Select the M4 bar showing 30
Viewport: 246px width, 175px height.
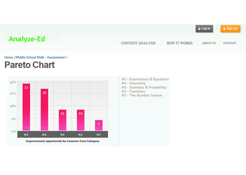tap(44, 109)
